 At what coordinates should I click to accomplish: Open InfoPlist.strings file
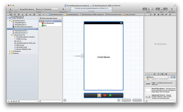point(21,39)
